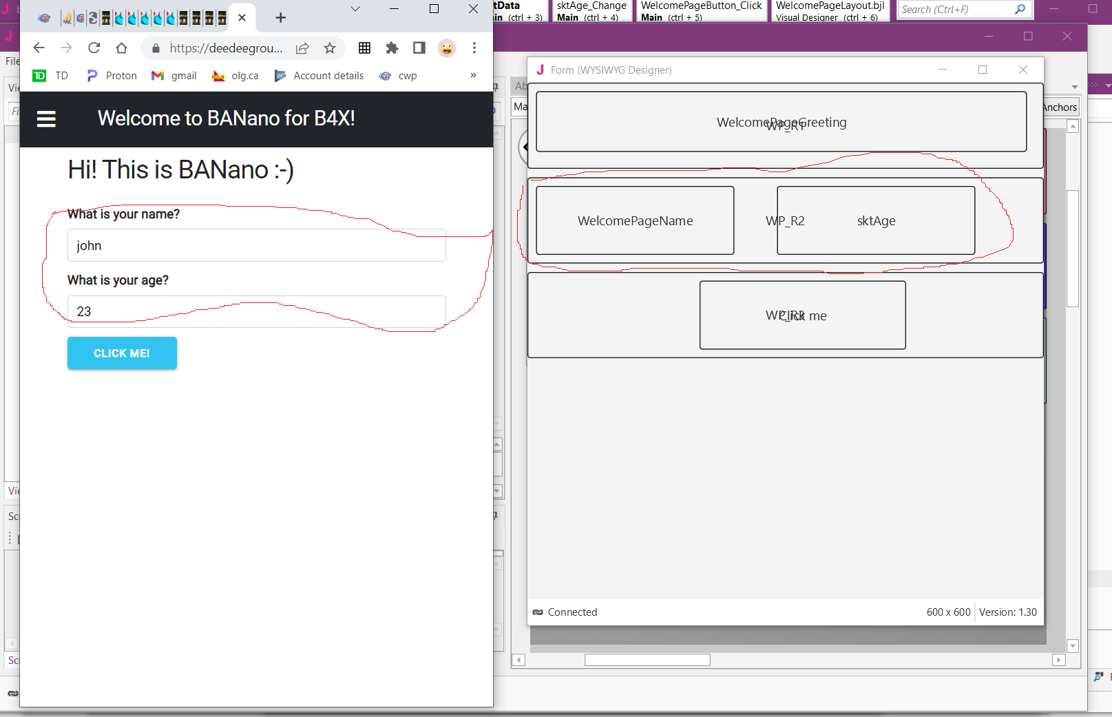Reload the BANano web page

pyautogui.click(x=94, y=48)
